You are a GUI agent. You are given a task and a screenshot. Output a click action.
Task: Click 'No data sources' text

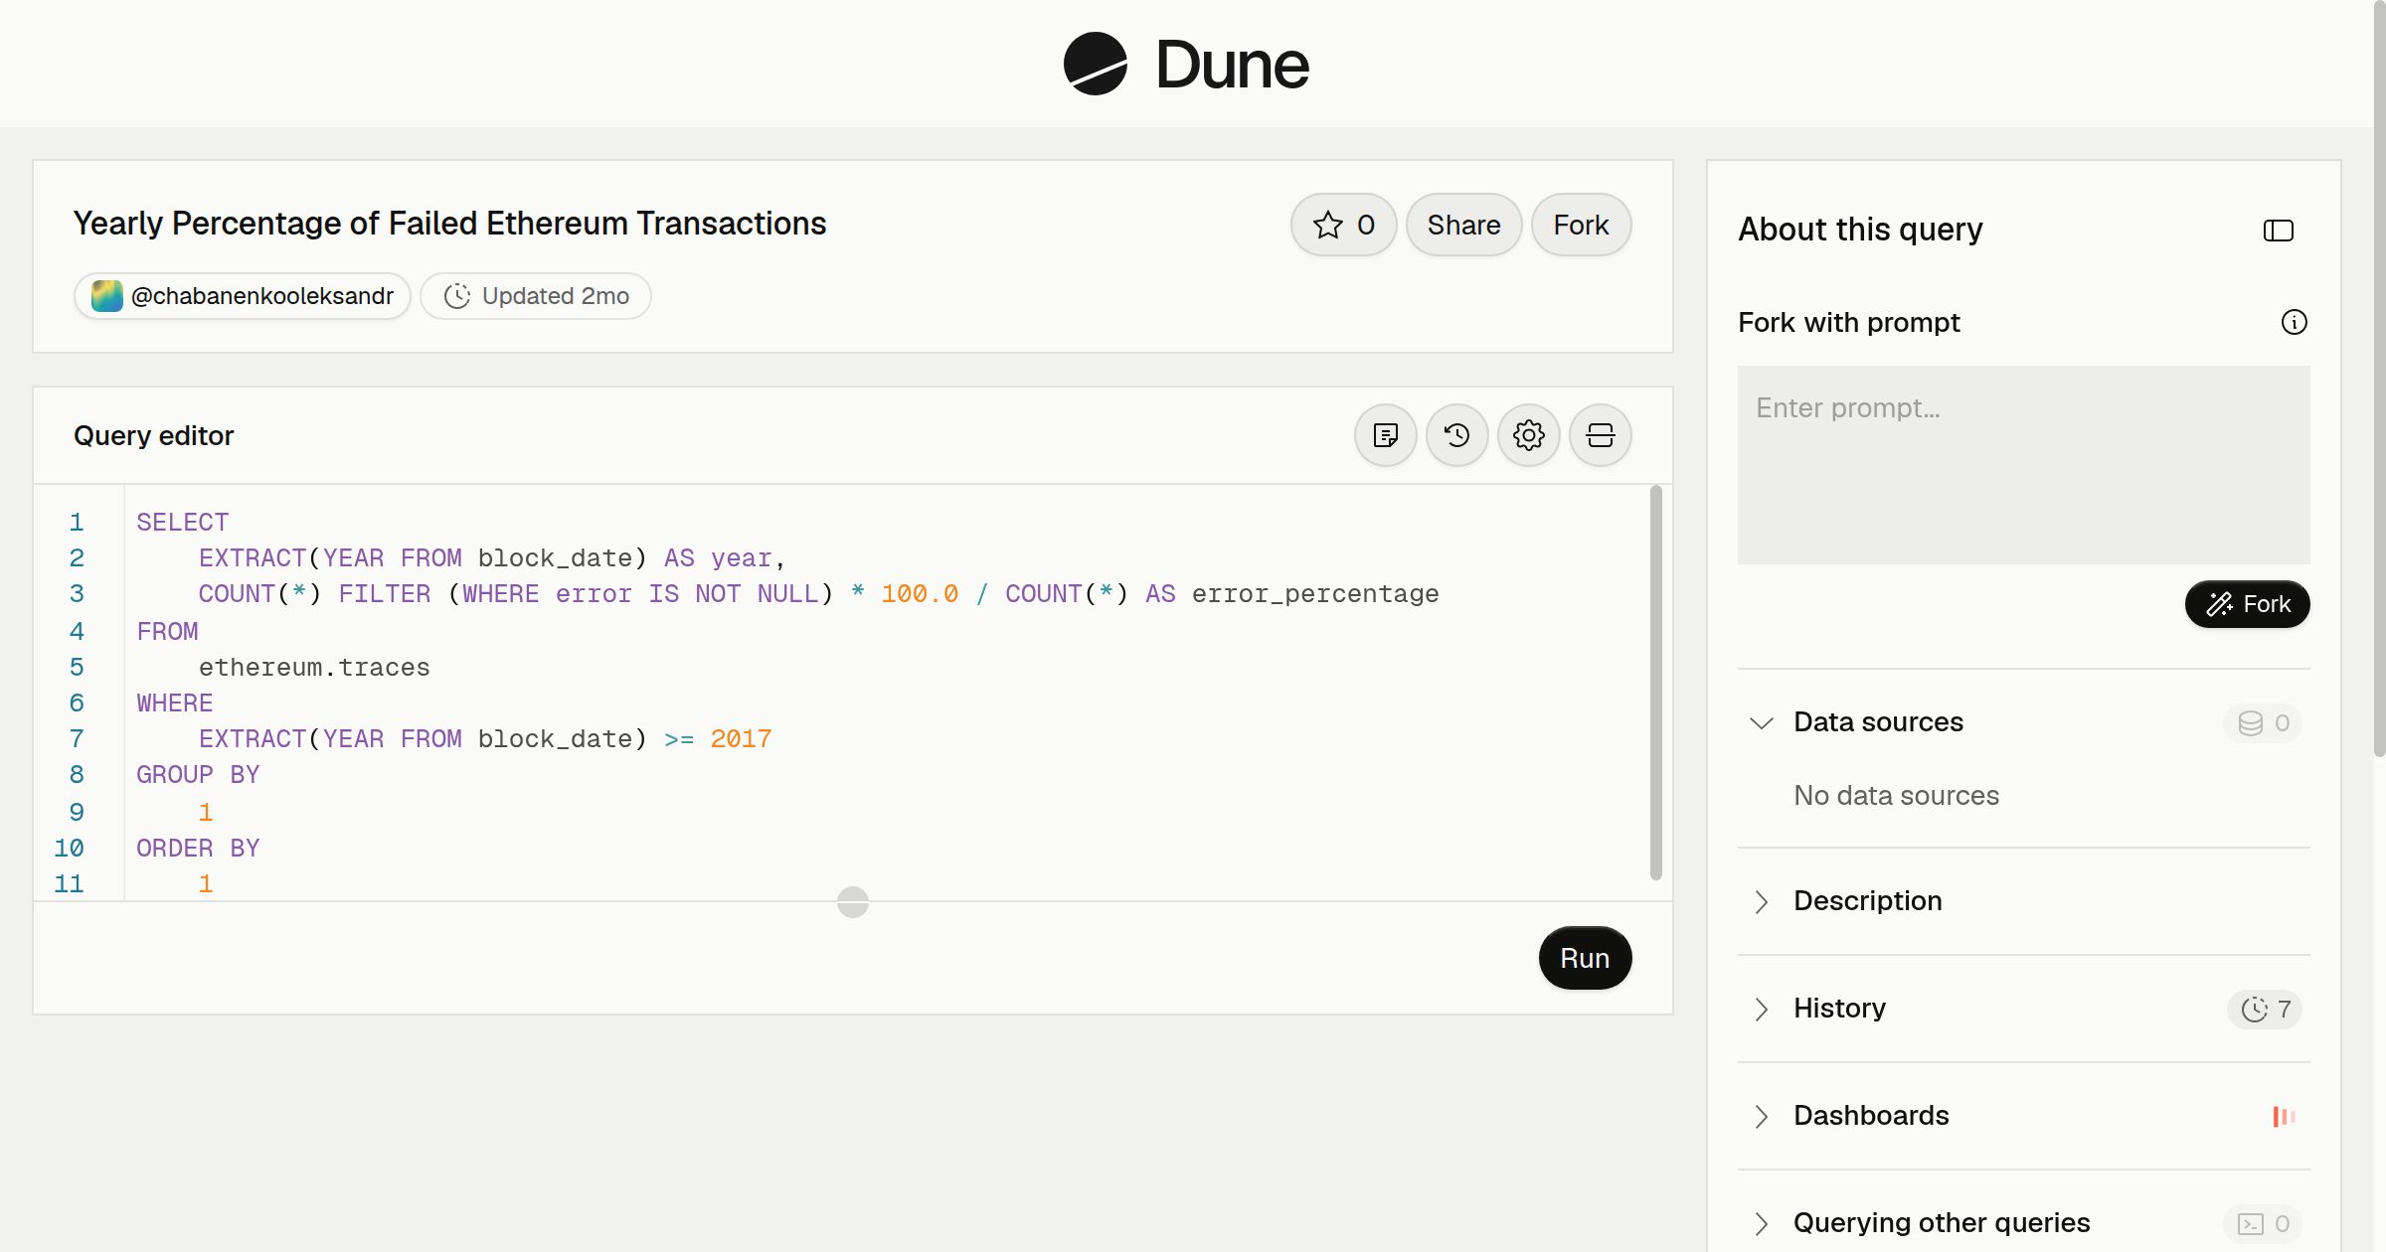click(1896, 796)
